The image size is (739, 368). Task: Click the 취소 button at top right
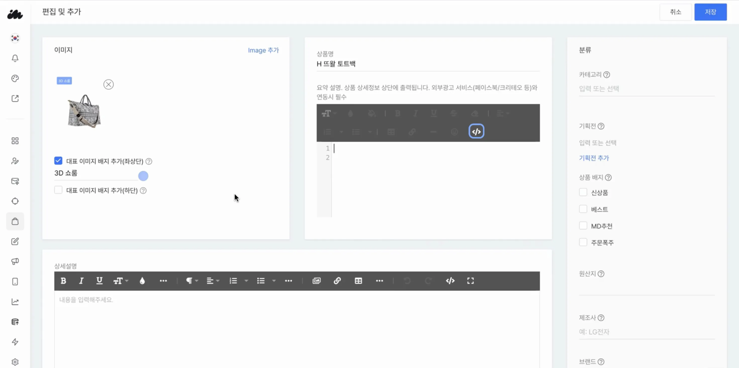coord(675,12)
